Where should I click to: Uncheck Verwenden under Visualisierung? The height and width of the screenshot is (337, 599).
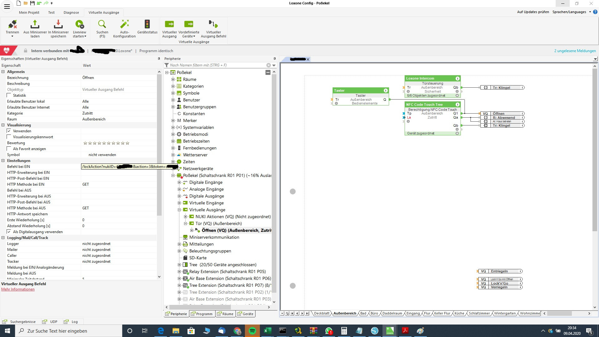click(9, 131)
